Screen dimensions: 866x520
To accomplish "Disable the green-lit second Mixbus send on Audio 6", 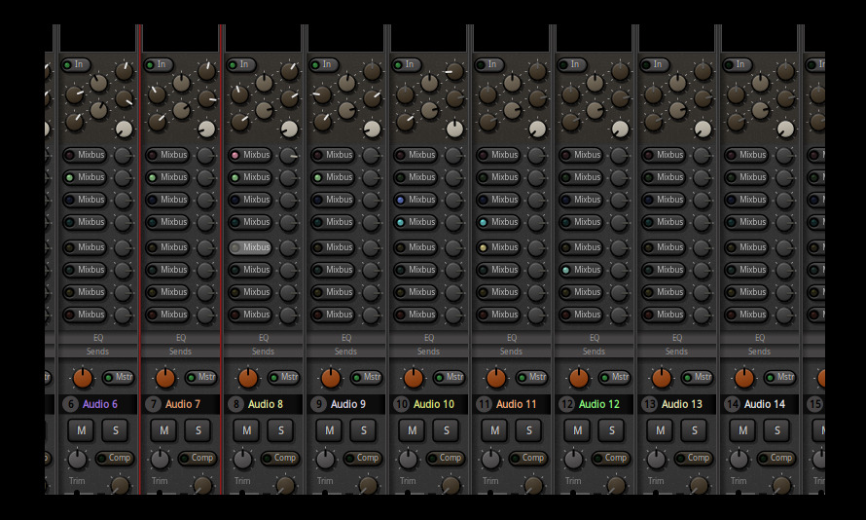I will coord(85,177).
